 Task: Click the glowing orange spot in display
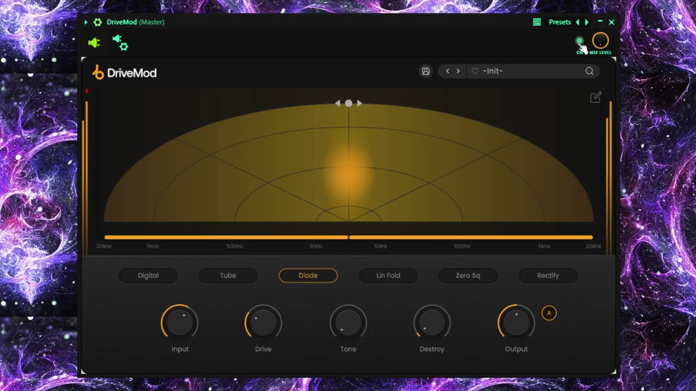tap(349, 173)
